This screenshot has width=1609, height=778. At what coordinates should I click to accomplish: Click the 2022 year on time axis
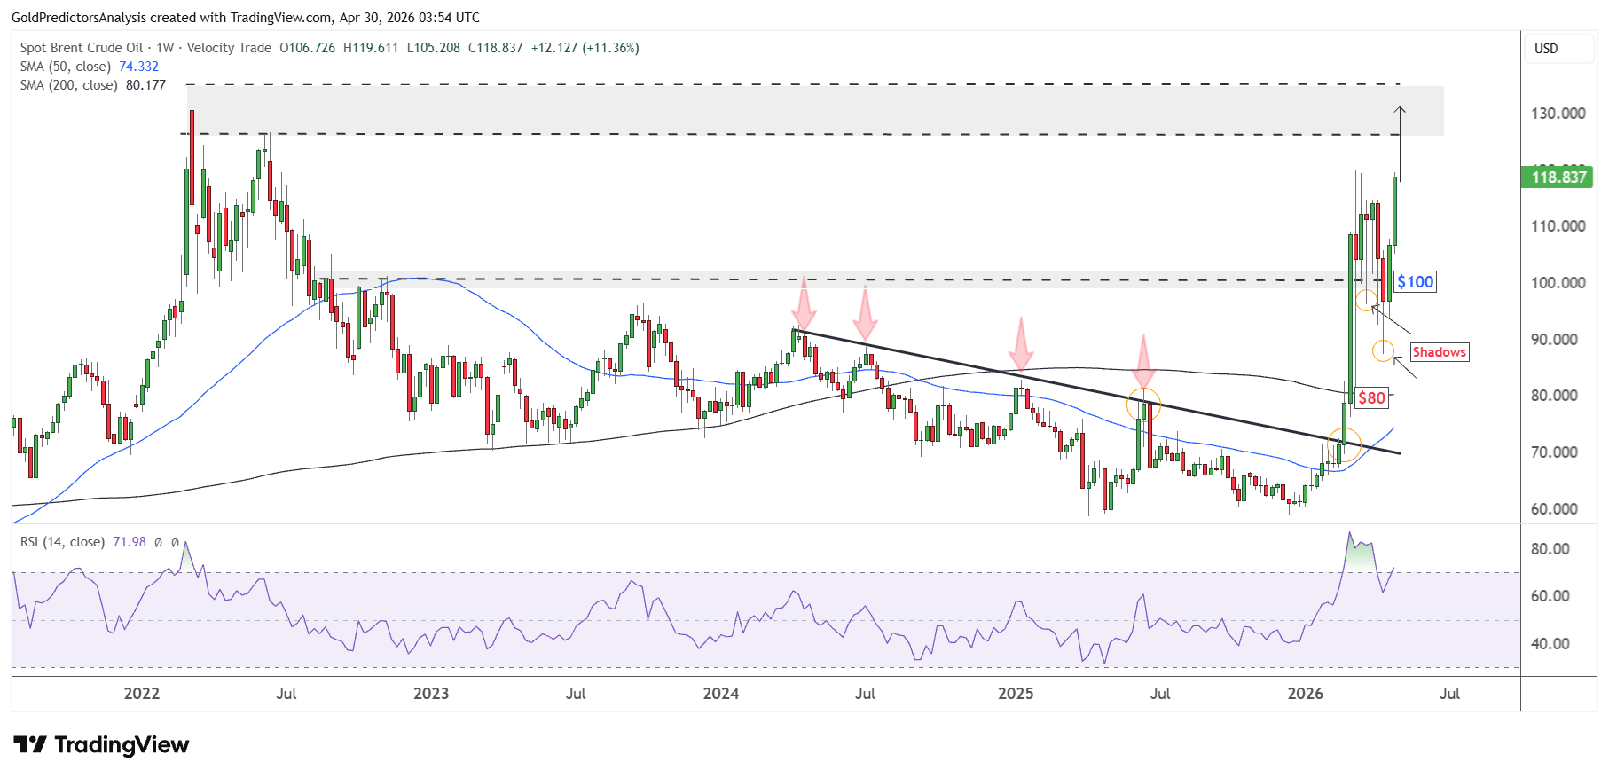[x=142, y=694]
